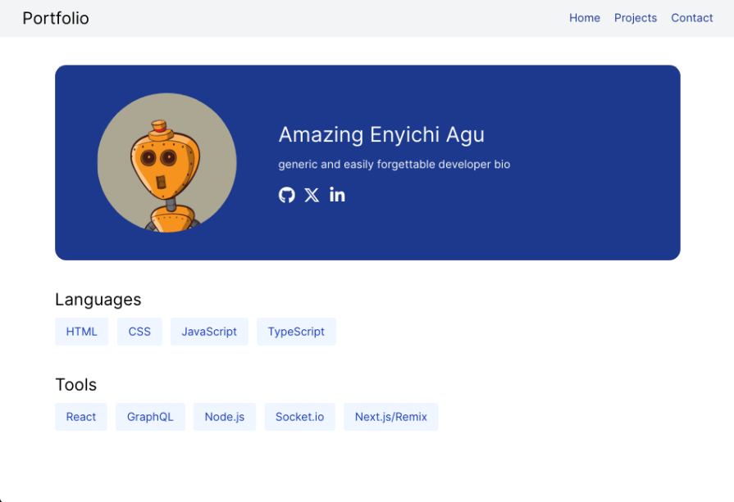
Task: Click the Portfolio site title
Action: (x=55, y=17)
